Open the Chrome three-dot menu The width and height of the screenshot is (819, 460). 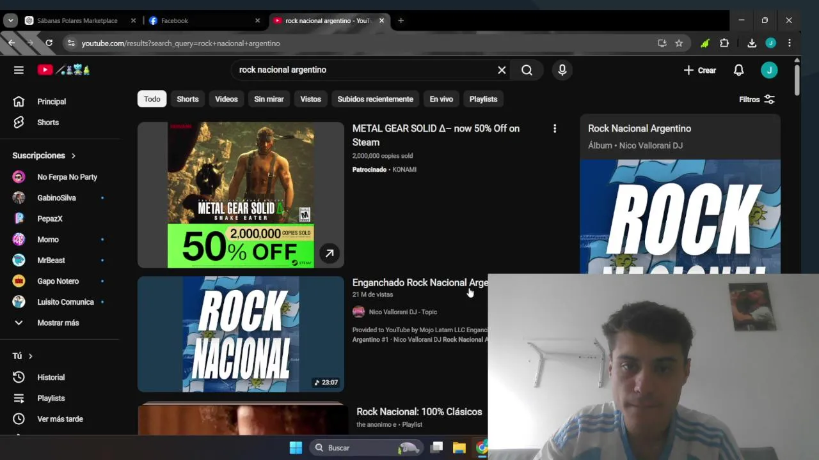[790, 43]
